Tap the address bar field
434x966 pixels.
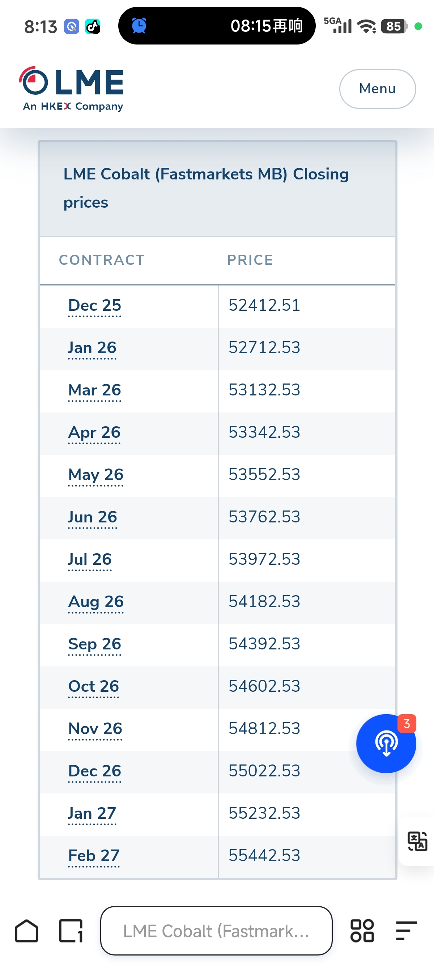216,931
